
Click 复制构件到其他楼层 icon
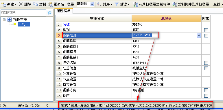174,4
